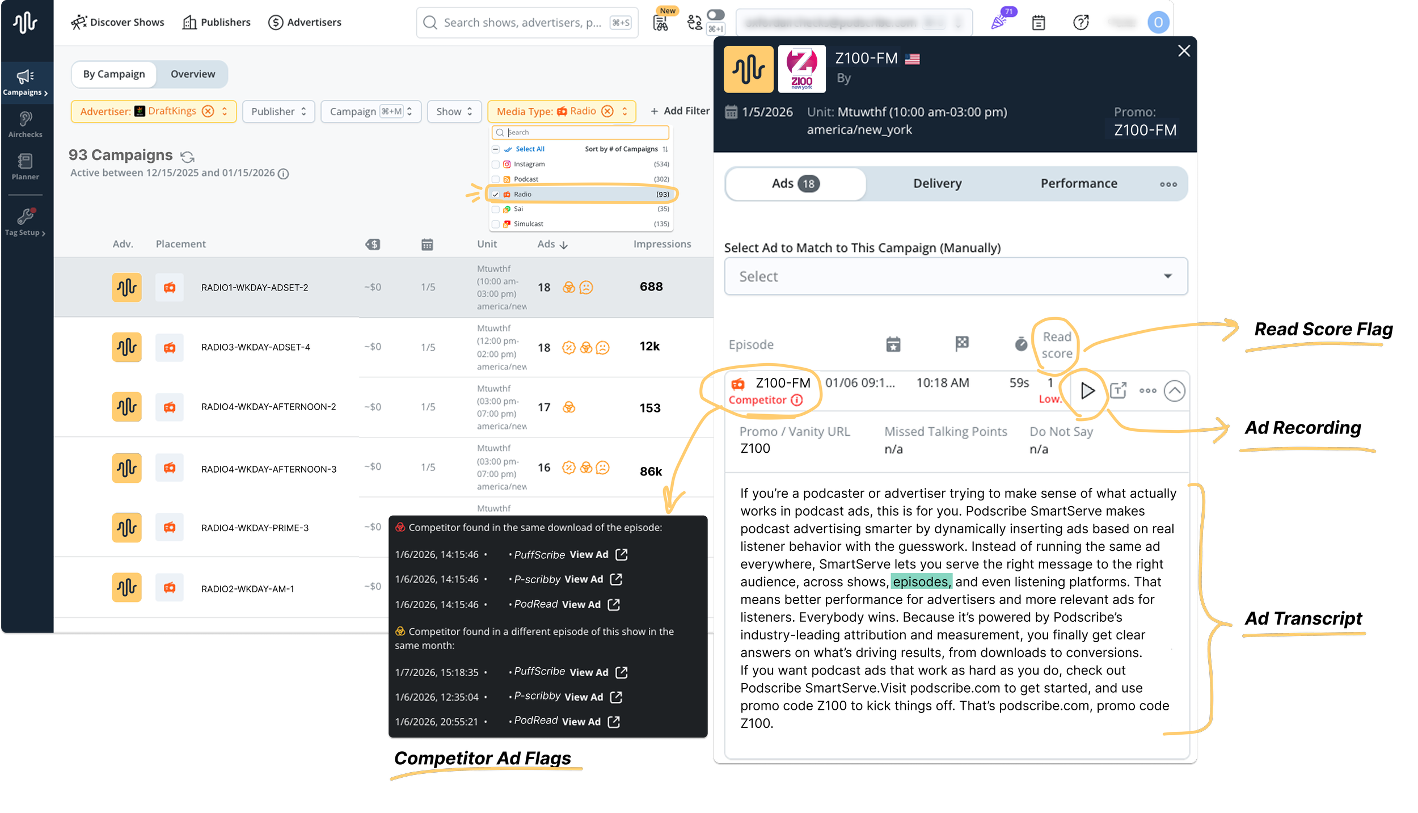Check the Podcast media type checkbox
The image size is (1418, 813).
pyautogui.click(x=496, y=179)
